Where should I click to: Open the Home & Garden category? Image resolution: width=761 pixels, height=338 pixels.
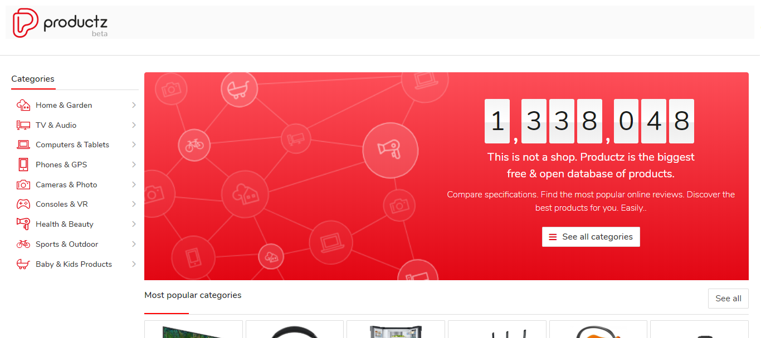pos(64,105)
